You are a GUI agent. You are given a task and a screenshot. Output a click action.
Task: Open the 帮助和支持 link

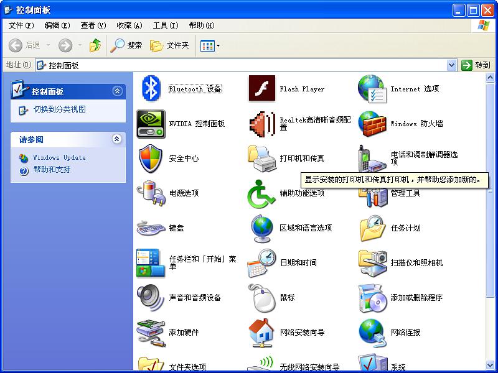(x=52, y=169)
